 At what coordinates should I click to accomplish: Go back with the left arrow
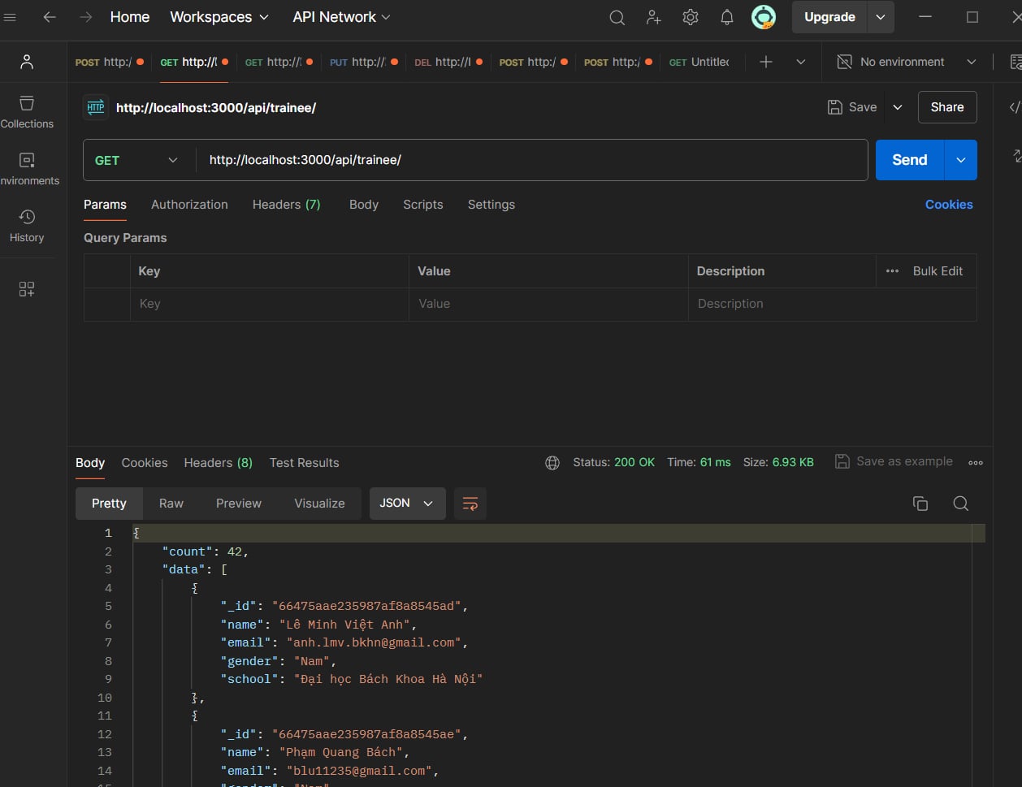coord(50,17)
